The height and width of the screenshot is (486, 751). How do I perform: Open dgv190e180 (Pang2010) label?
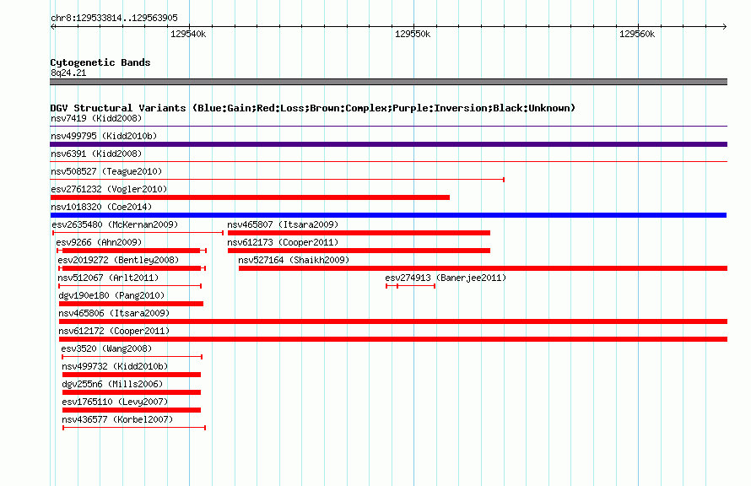coord(111,295)
